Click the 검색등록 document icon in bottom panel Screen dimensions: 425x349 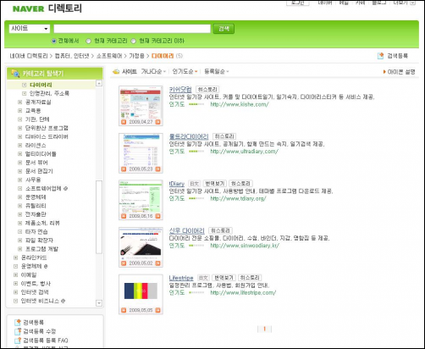pyautogui.click(x=18, y=322)
